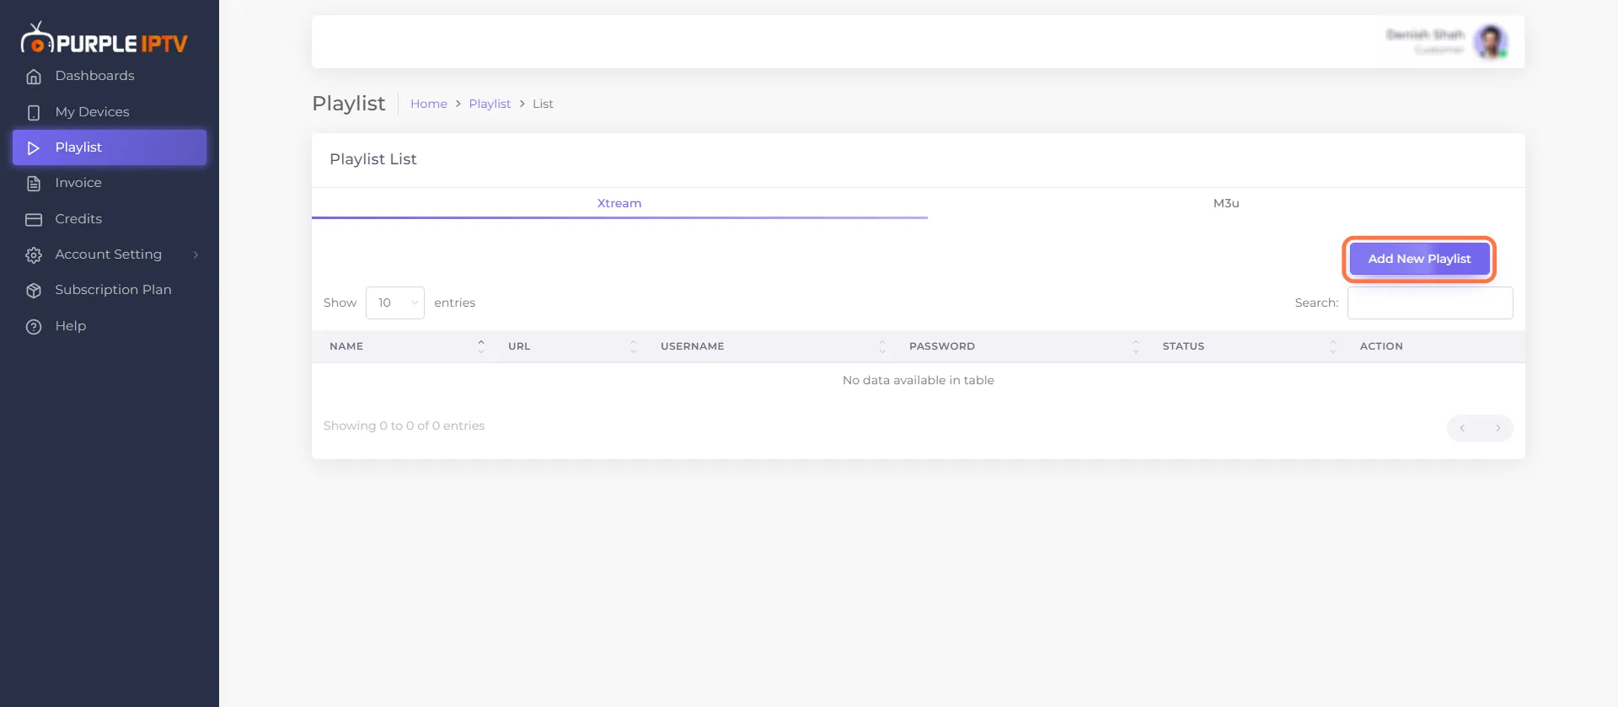Focus the Search input field
This screenshot has height=707, width=1618.
1430,303
